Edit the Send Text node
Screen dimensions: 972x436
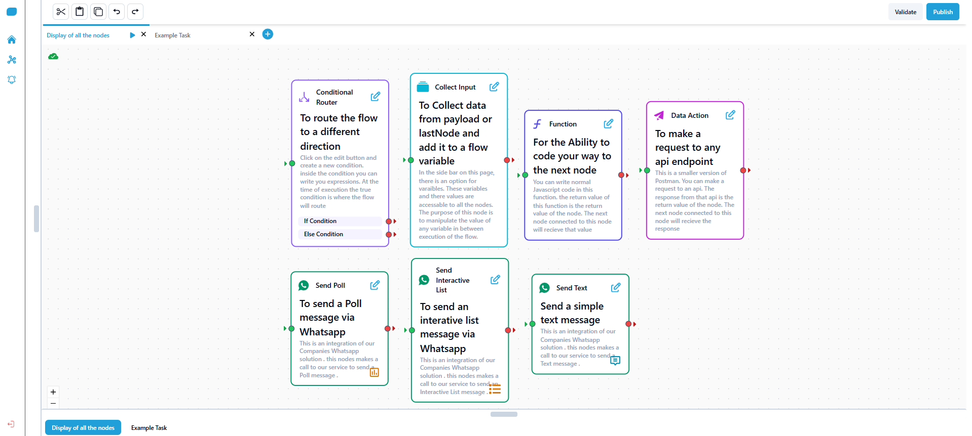(616, 288)
